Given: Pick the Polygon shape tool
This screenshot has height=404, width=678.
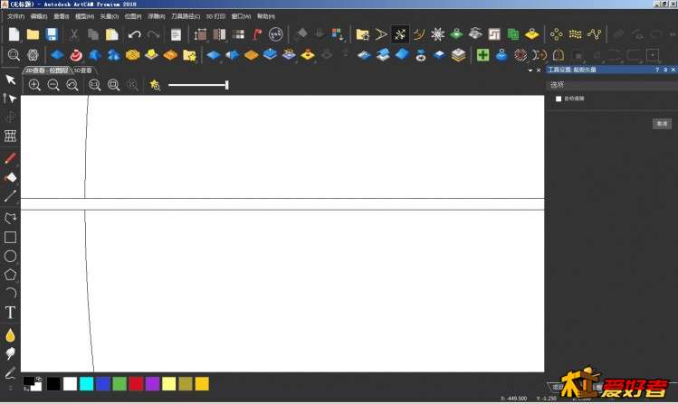Looking at the screenshot, I should click(x=10, y=275).
